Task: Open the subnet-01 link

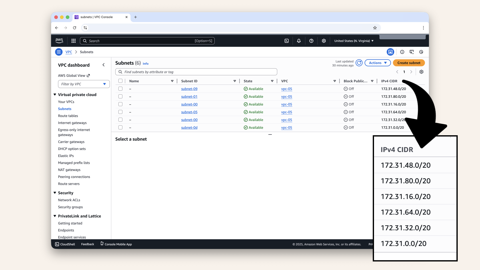Action: [x=189, y=96]
